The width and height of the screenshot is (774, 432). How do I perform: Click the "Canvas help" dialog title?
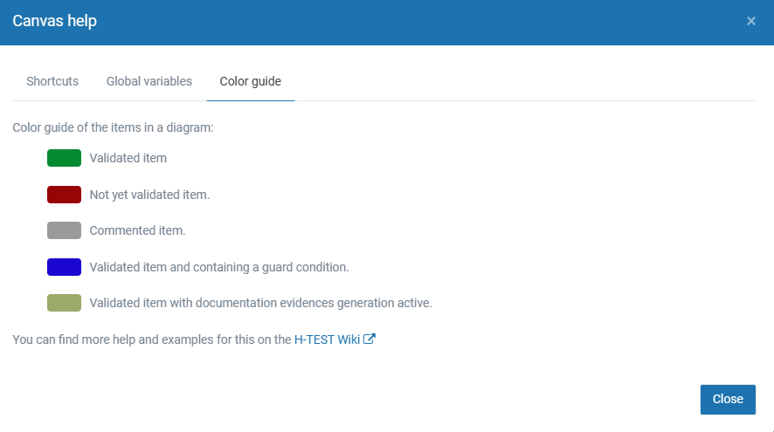[54, 21]
